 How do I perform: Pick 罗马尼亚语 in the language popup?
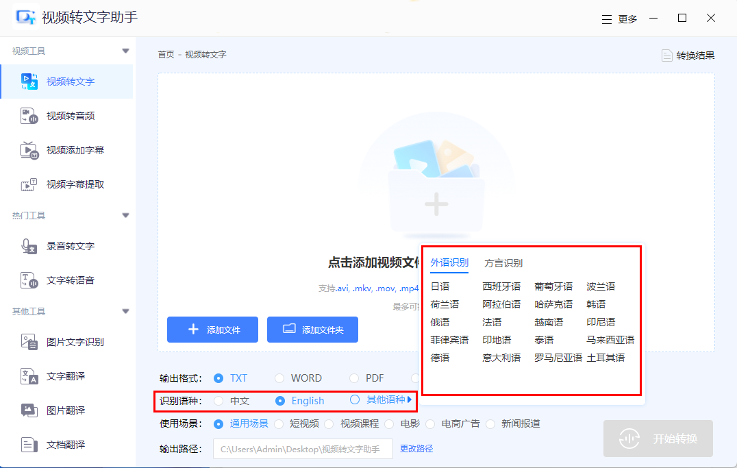(558, 358)
